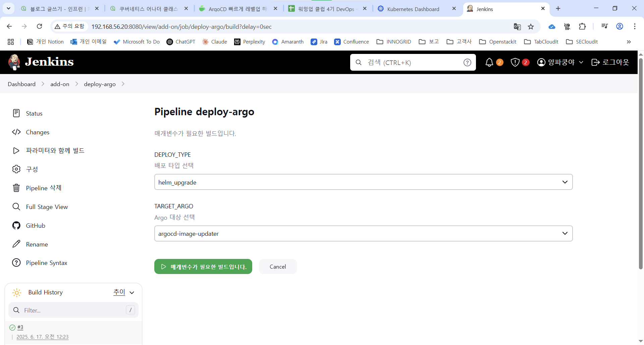Viewport: 644px width, 345px height.
Task: Bookmark this page with star icon
Action: (531, 27)
